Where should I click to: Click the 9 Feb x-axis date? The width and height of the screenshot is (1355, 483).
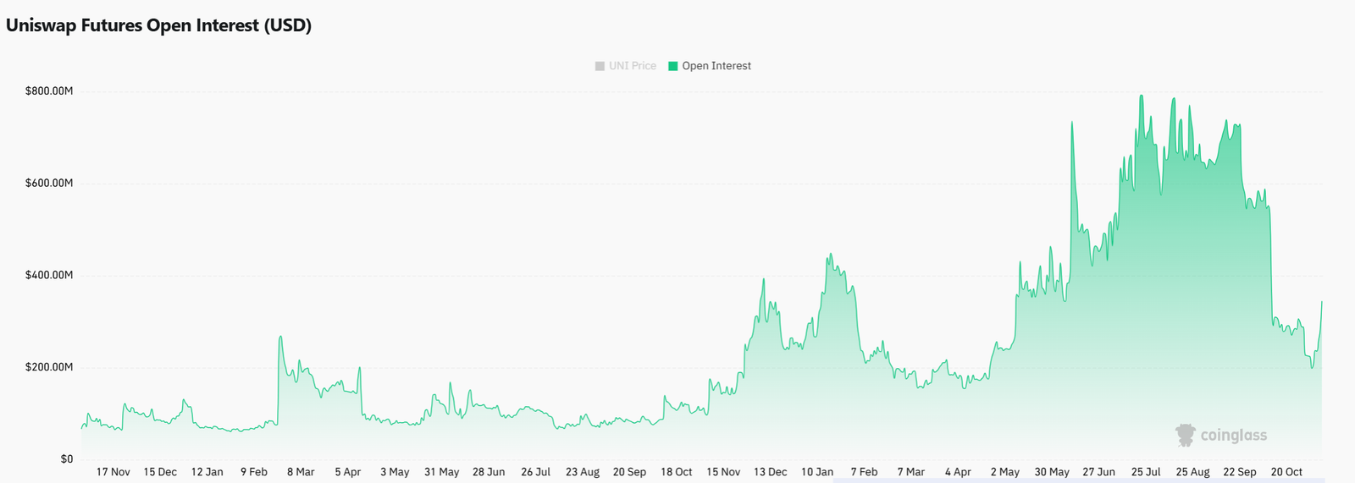[x=254, y=472]
